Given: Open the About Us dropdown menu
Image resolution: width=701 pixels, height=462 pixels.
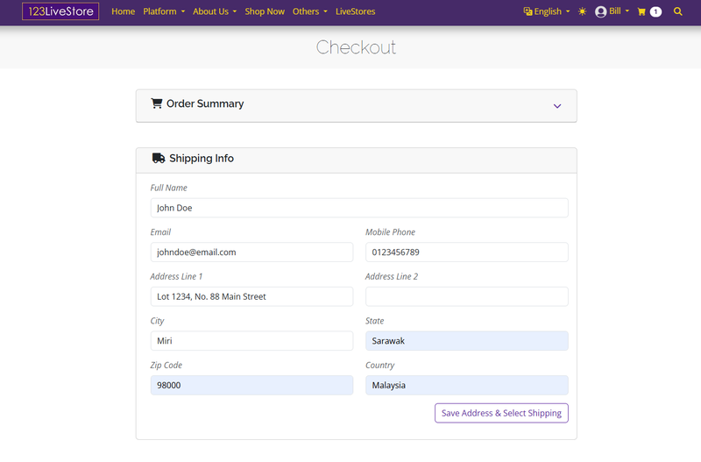Looking at the screenshot, I should pyautogui.click(x=215, y=11).
